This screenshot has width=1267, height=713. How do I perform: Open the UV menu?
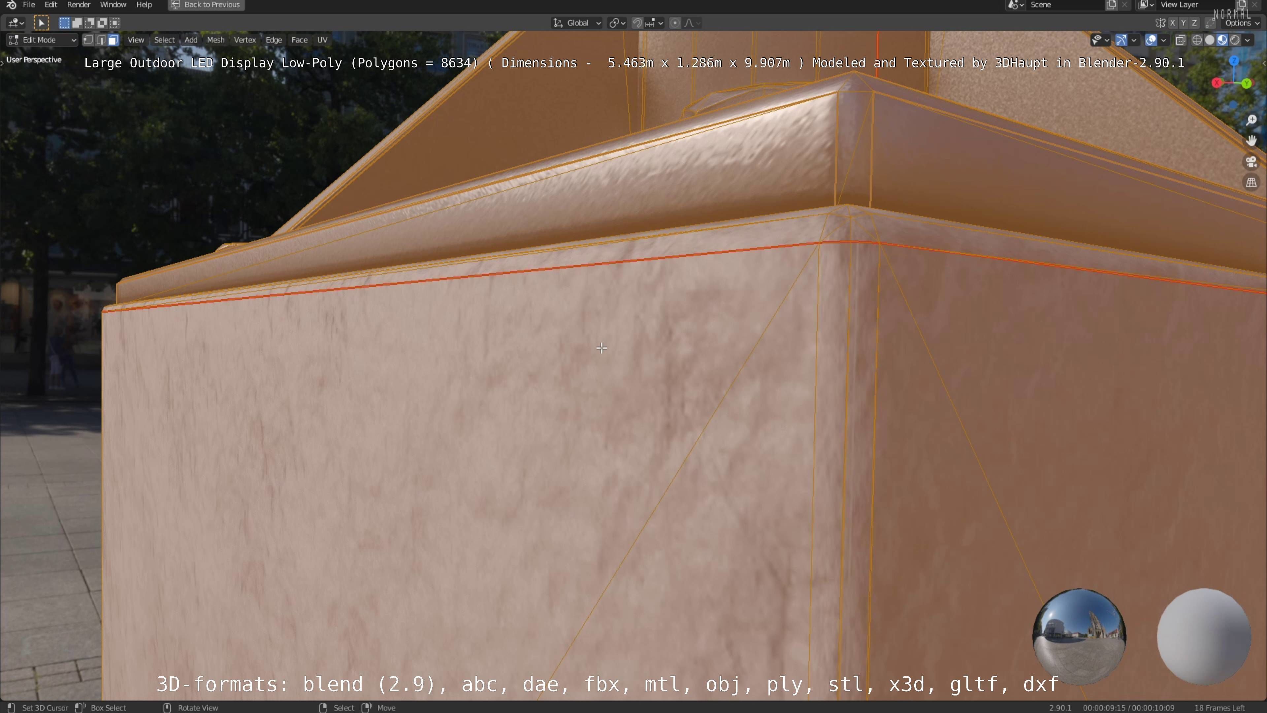322,40
